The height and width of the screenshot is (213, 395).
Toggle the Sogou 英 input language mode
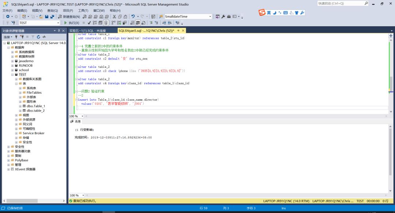pos(269,13)
